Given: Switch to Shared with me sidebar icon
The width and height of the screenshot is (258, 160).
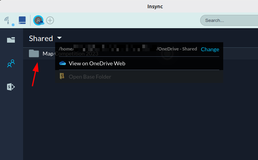Looking at the screenshot, I should 11,63.
